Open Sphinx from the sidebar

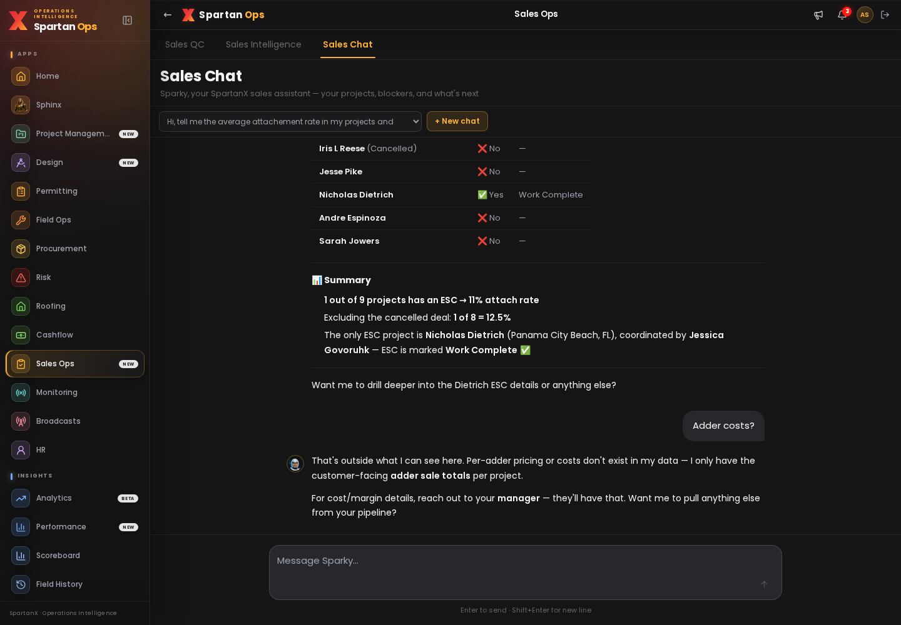(75, 105)
